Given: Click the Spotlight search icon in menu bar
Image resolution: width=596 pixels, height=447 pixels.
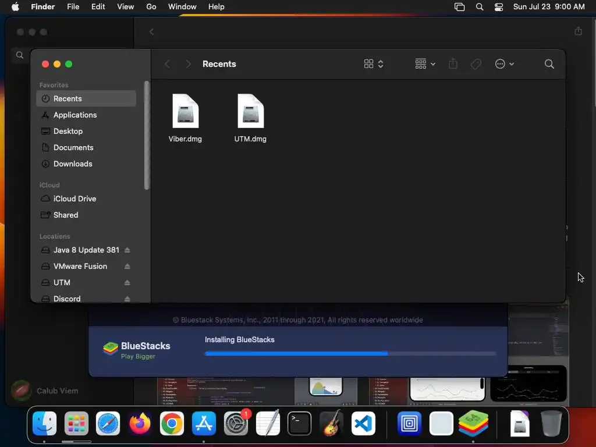Looking at the screenshot, I should click(480, 7).
